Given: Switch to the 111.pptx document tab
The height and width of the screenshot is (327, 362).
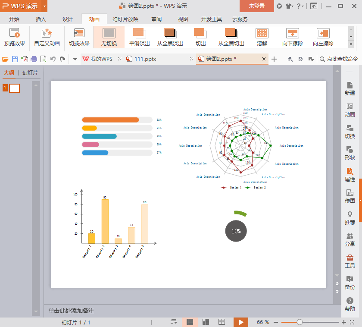Looking at the screenshot, I should 145,59.
